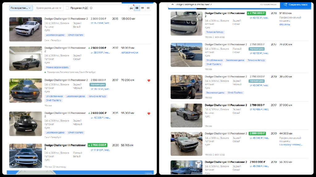Remove favorite heart on the 2 600 000 ₽ listing
The width and height of the screenshot is (316, 177).
tap(149, 114)
